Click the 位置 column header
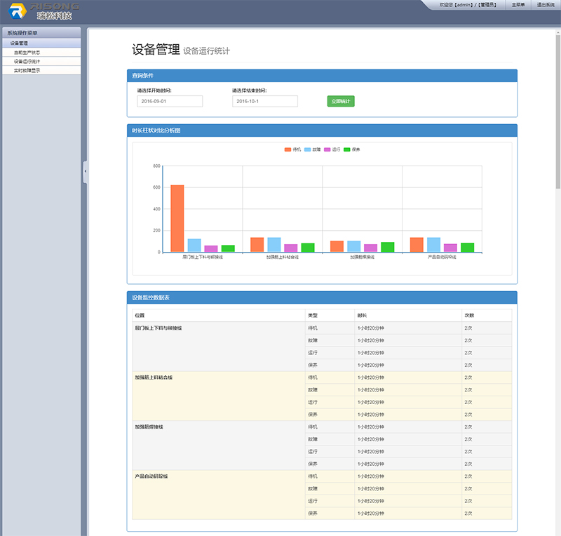The width and height of the screenshot is (561, 536). pos(219,316)
